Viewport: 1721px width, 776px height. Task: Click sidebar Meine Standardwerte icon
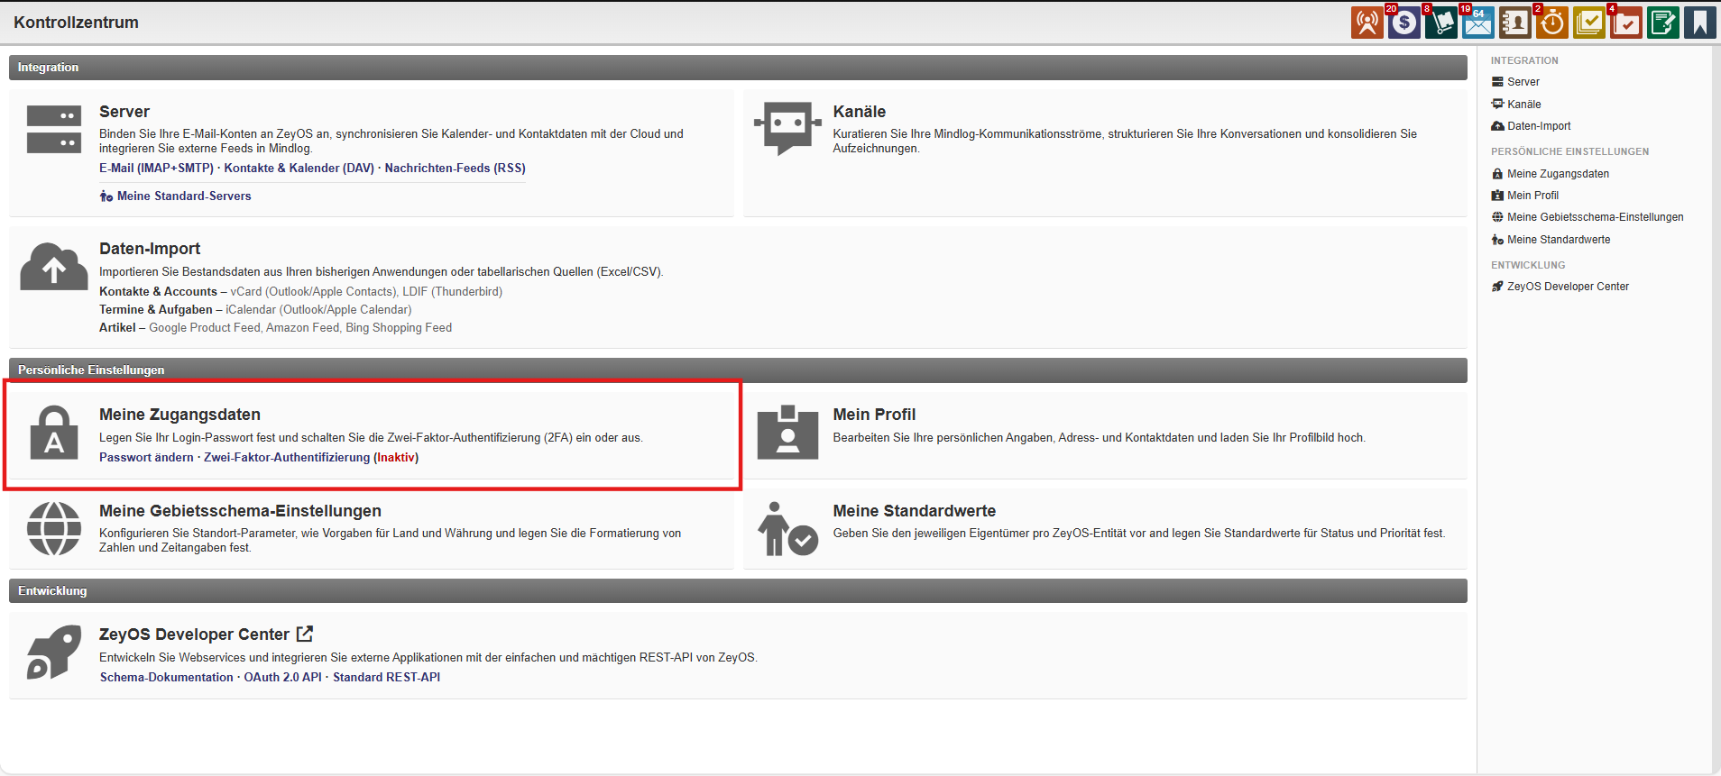1497,240
